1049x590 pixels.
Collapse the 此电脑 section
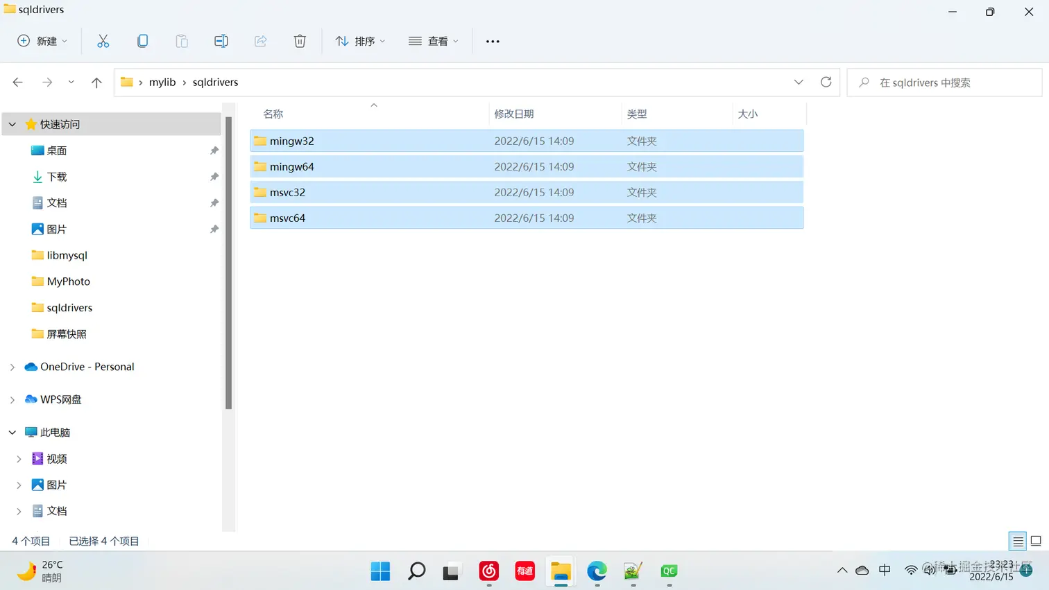pyautogui.click(x=12, y=432)
